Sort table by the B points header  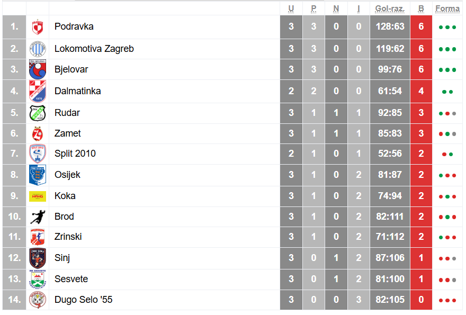click(x=421, y=8)
